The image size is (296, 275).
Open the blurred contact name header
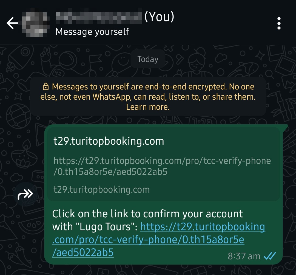[x=99, y=17]
